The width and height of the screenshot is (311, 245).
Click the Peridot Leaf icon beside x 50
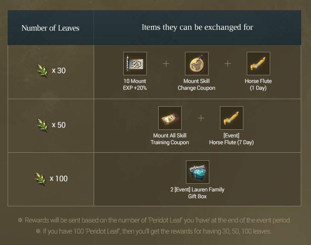43,125
